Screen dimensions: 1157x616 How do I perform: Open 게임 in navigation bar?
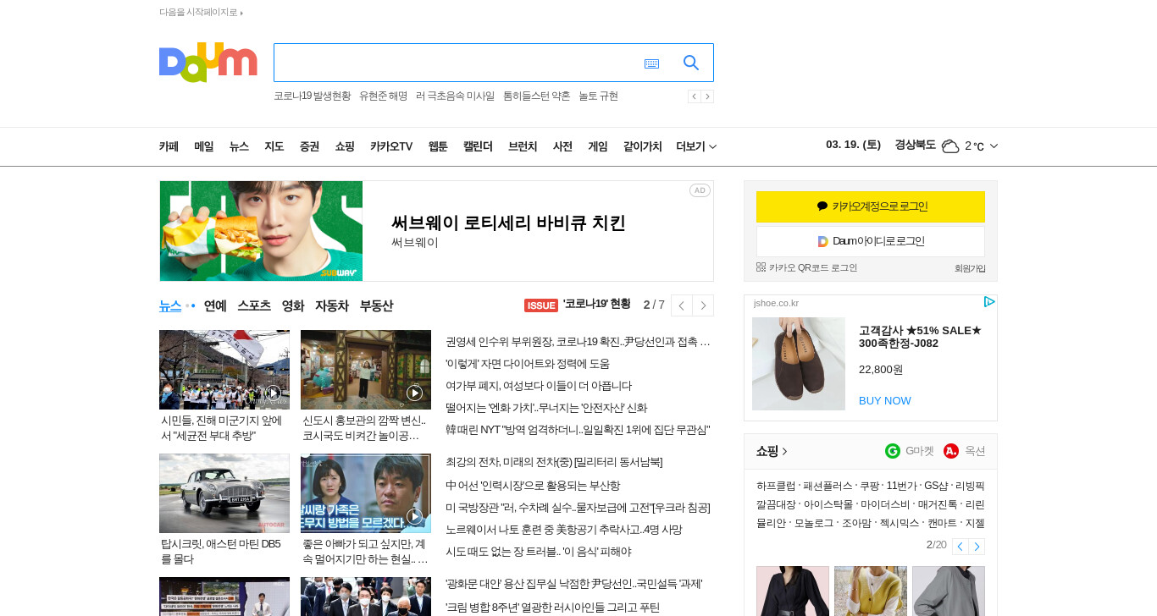pyautogui.click(x=598, y=146)
